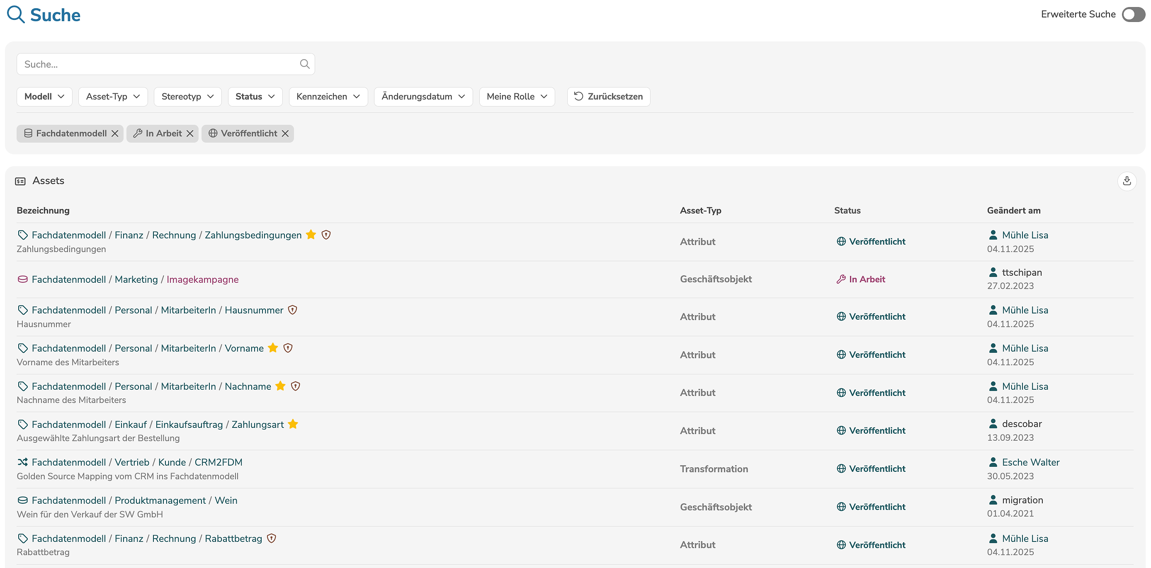
Task: Open the Modell filter dropdown
Action: 44,97
